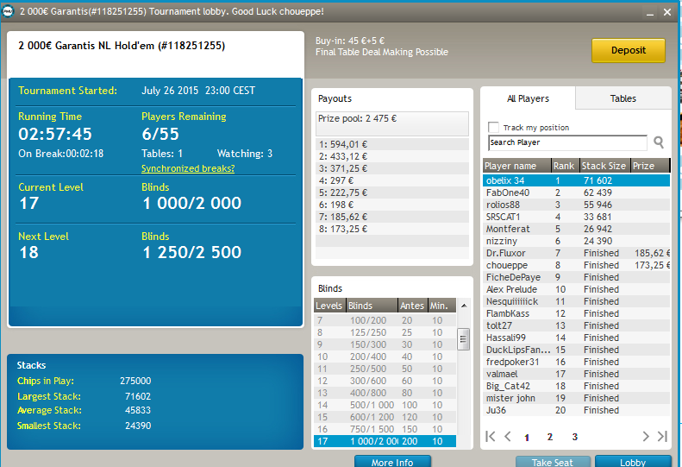Sort by Rank column header
This screenshot has width=682, height=467.
(565, 166)
